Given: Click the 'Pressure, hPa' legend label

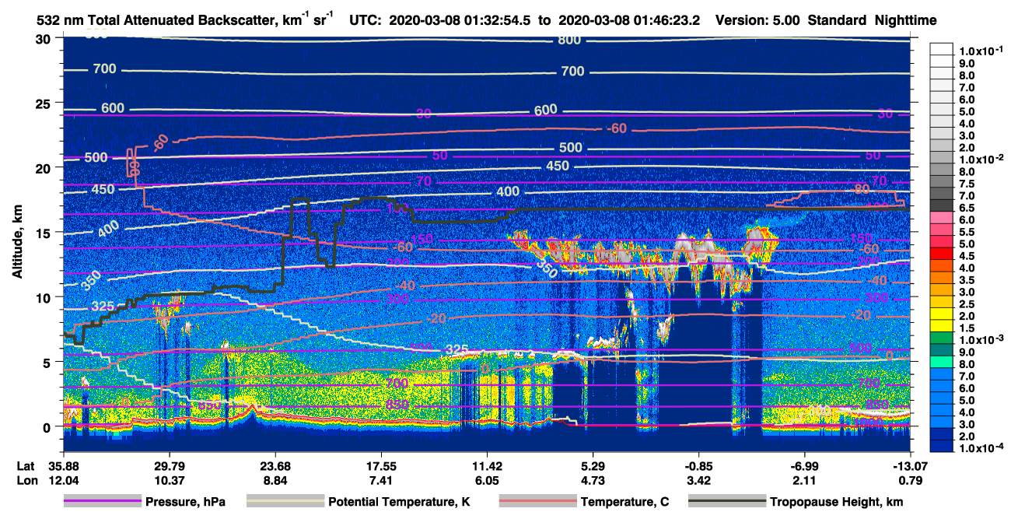Looking at the screenshot, I should coord(185,502).
